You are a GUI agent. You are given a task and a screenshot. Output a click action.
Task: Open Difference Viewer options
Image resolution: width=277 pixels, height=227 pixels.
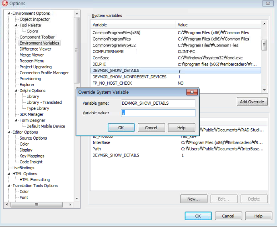point(35,49)
